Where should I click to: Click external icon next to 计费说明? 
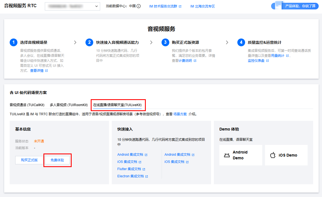point(195,61)
